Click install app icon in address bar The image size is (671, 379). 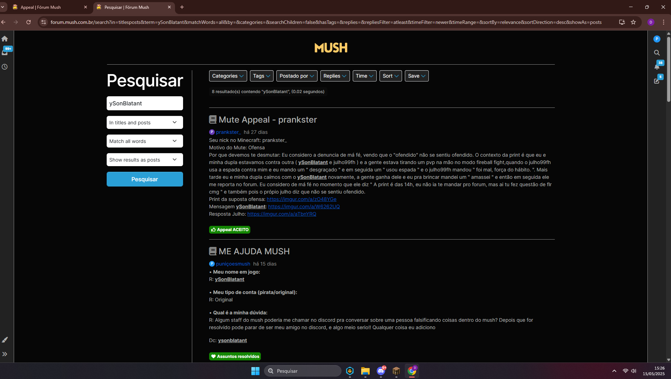click(x=622, y=22)
